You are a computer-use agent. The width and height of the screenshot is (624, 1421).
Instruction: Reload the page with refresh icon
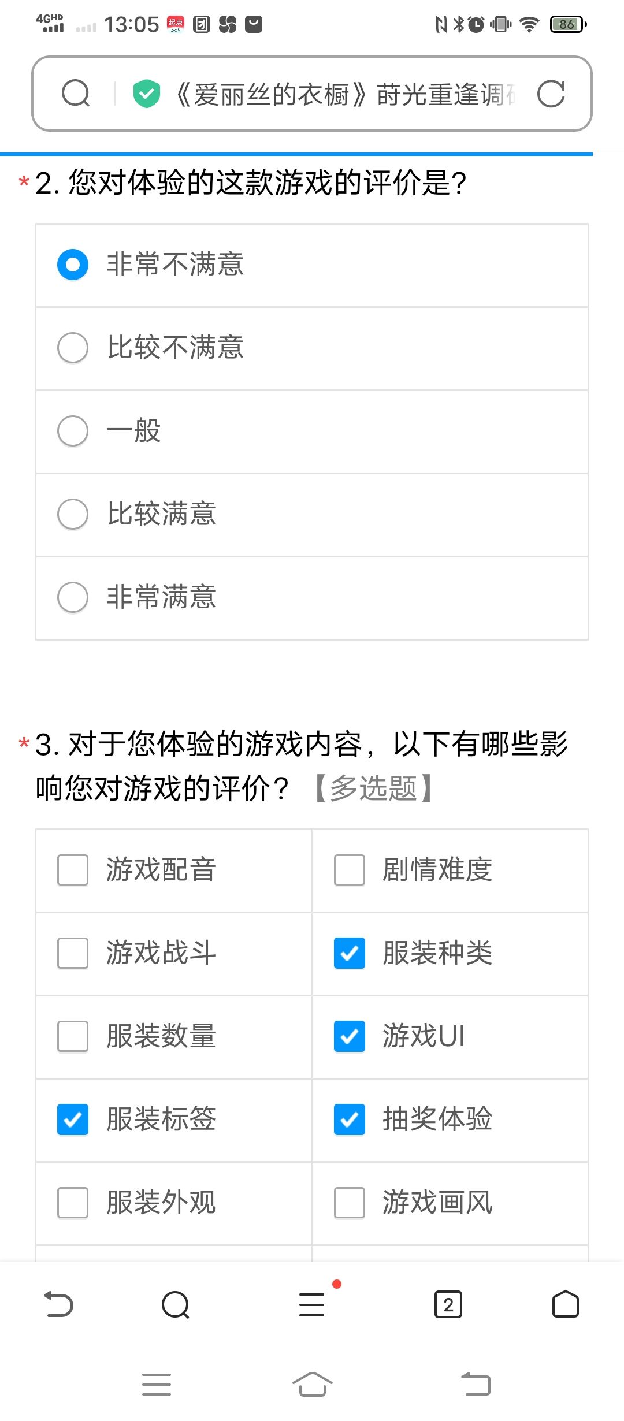pyautogui.click(x=551, y=94)
